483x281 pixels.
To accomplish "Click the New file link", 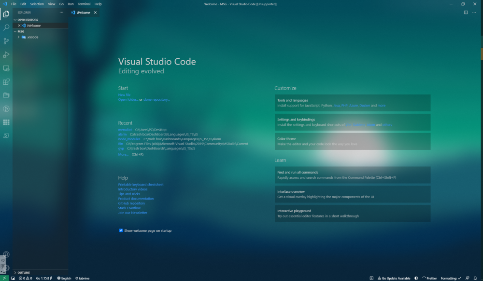I will point(124,94).
